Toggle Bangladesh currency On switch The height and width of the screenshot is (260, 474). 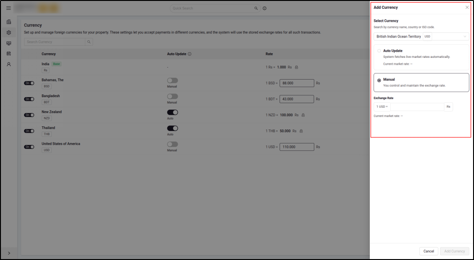tap(29, 99)
